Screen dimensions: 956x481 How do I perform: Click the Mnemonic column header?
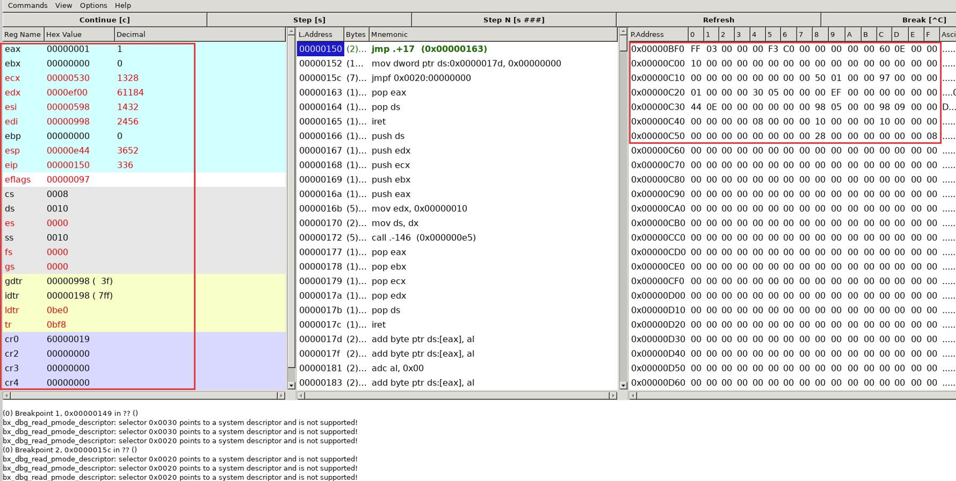(x=493, y=34)
